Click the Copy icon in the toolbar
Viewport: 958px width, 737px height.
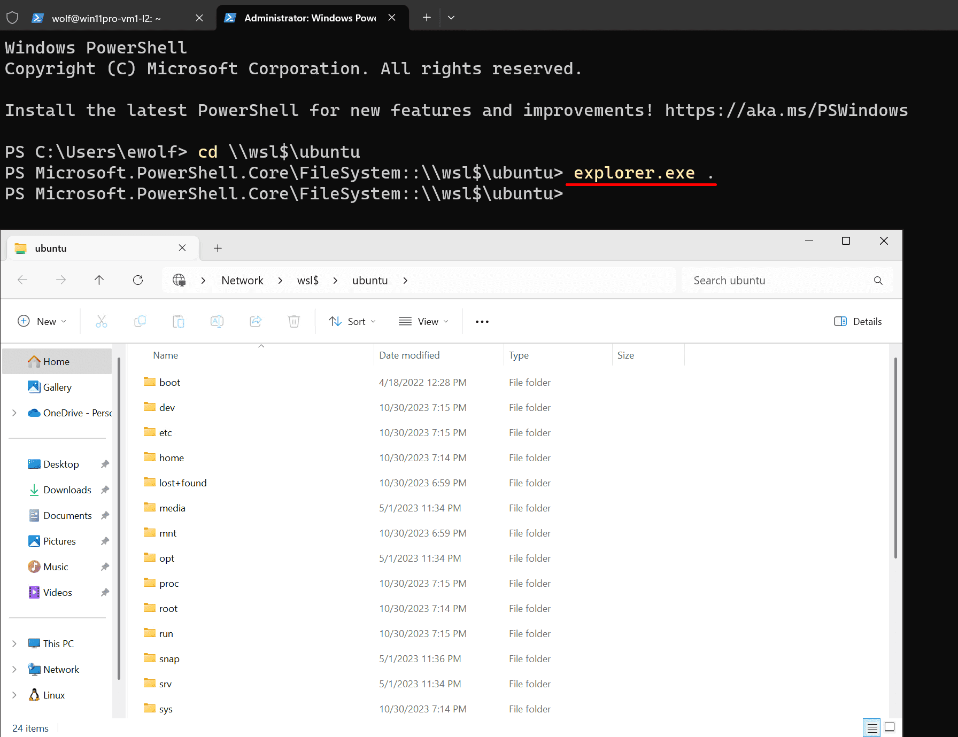click(x=140, y=321)
